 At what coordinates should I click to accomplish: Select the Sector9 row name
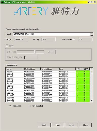10,93
